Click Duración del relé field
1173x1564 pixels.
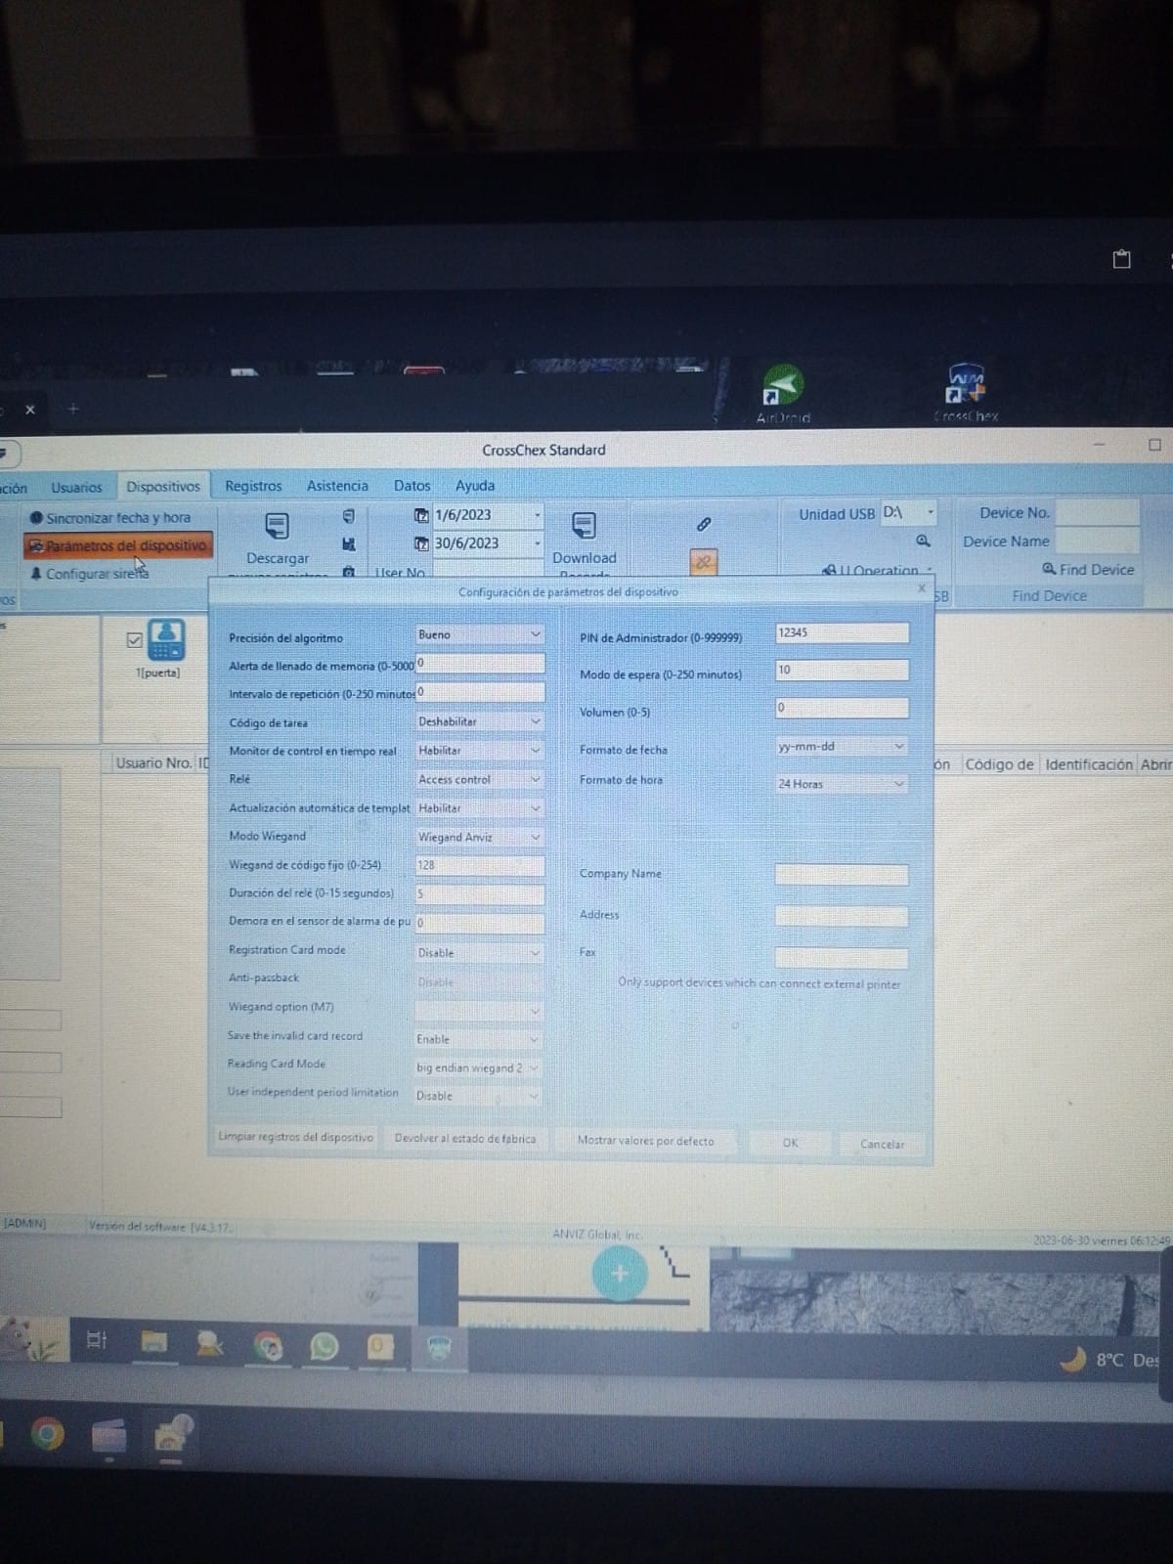[479, 893]
